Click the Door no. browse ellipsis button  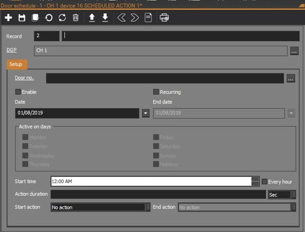click(291, 79)
